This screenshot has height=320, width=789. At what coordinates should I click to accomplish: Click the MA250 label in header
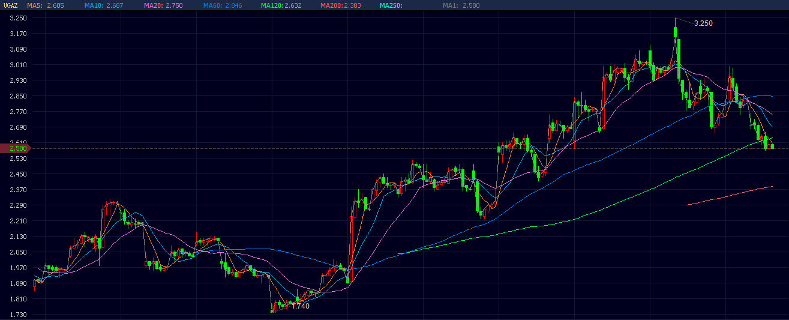pyautogui.click(x=391, y=5)
